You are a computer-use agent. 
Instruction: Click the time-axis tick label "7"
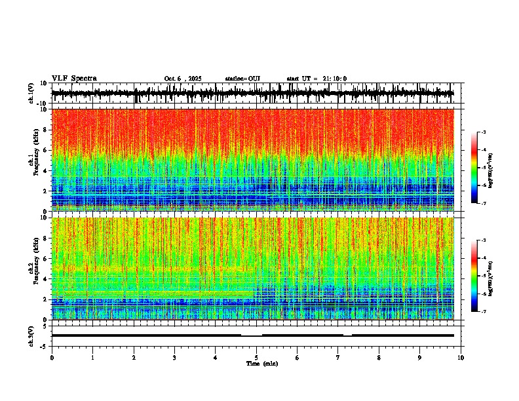338,358
